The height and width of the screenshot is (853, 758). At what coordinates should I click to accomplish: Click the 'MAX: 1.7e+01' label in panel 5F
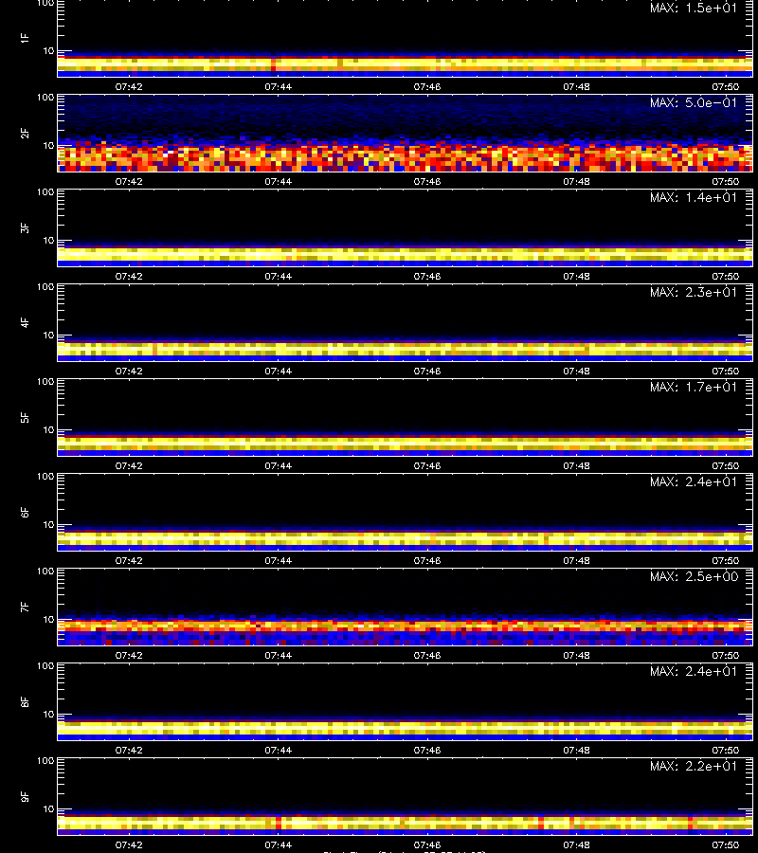point(694,387)
